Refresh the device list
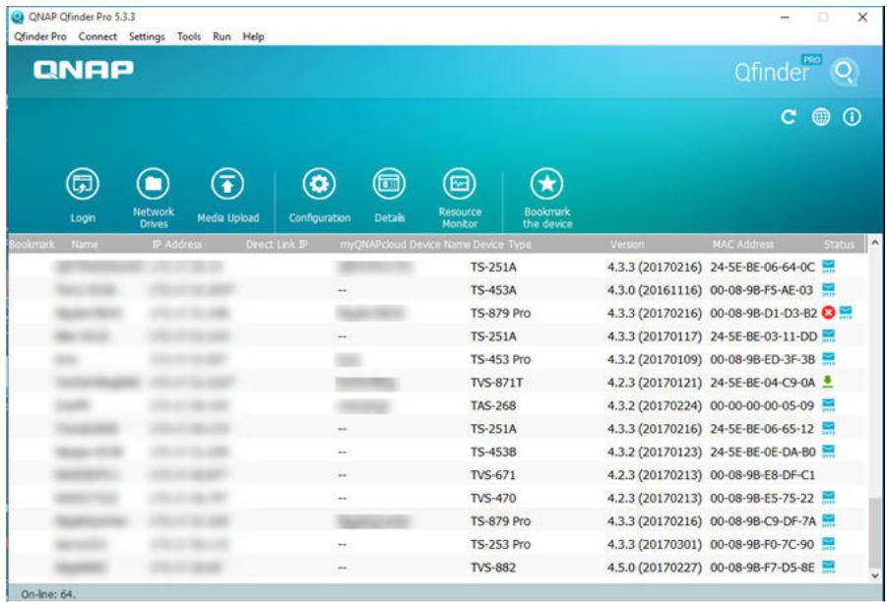This screenshot has width=887, height=602. [789, 117]
